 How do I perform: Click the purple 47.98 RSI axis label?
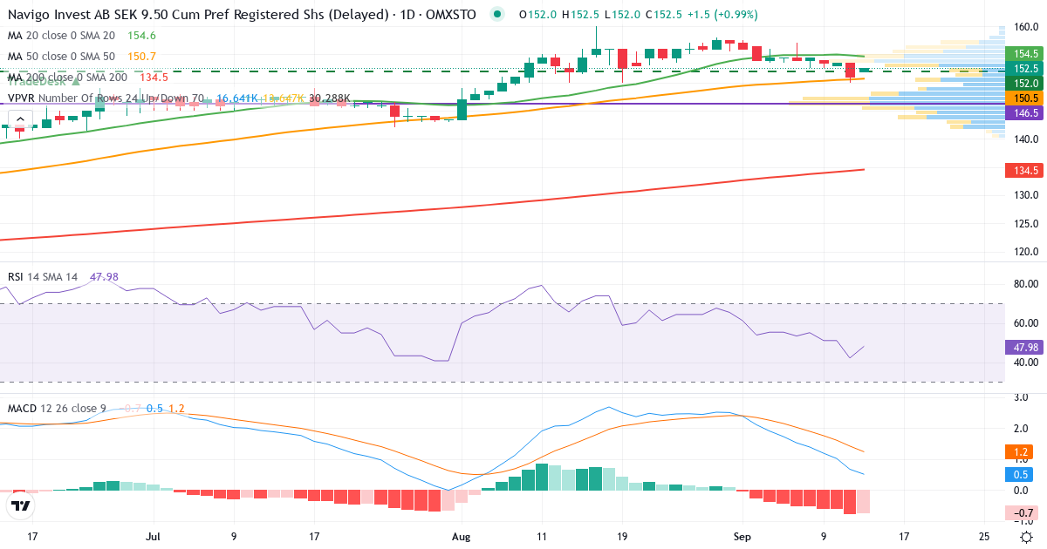click(1026, 347)
